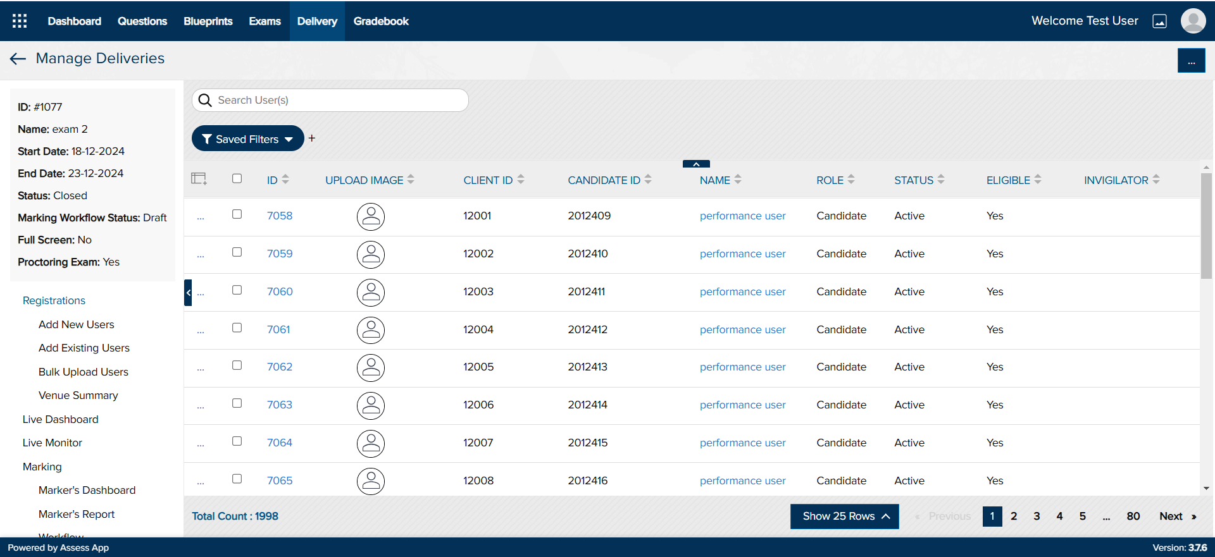1215x557 pixels.
Task: Open the app launcher grid icon
Action: point(20,21)
